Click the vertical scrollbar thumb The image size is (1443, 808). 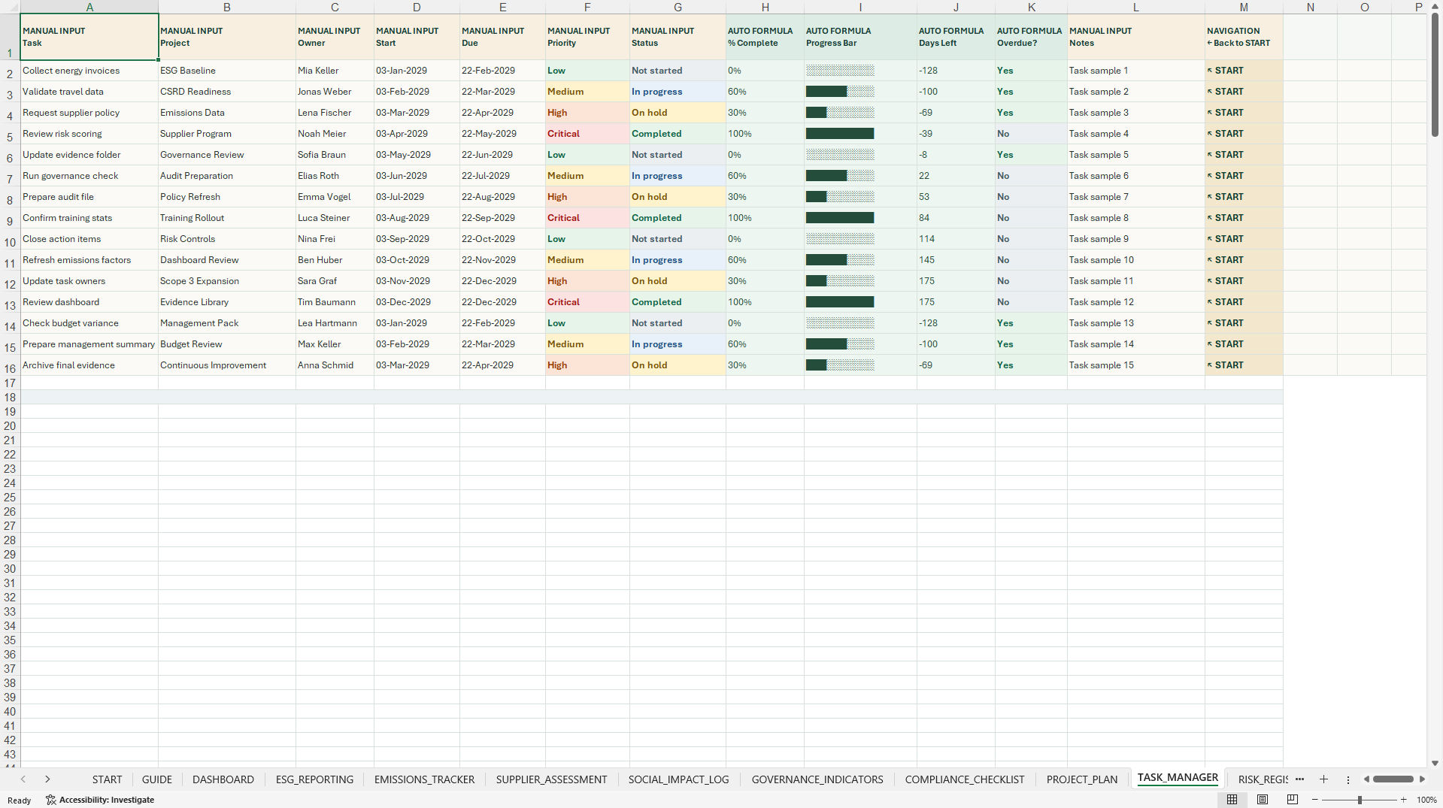coord(1435,75)
